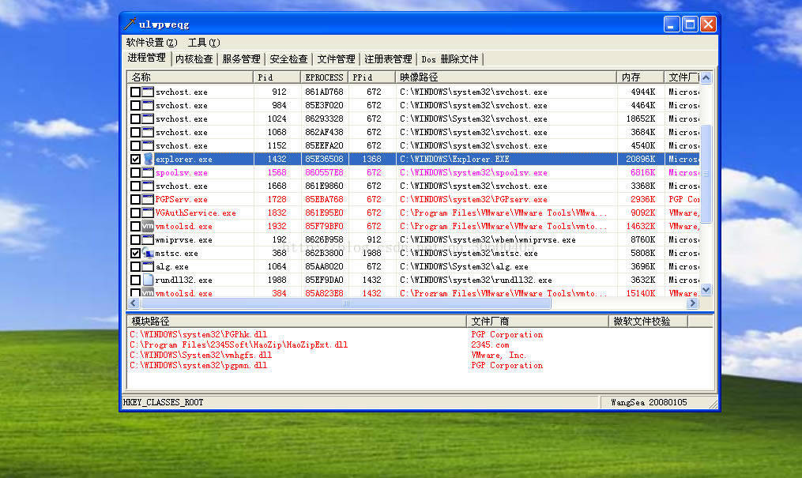Check the rundll32.exe checkbox
The height and width of the screenshot is (478, 802).
pyautogui.click(x=135, y=280)
